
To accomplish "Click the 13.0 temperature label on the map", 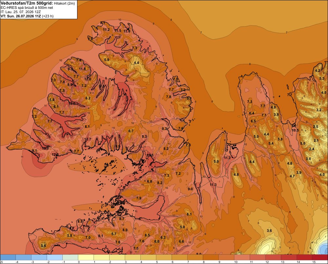I will [x=45, y=148].
